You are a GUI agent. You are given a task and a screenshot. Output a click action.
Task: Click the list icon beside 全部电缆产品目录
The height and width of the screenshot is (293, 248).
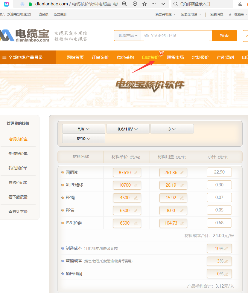point(4,57)
